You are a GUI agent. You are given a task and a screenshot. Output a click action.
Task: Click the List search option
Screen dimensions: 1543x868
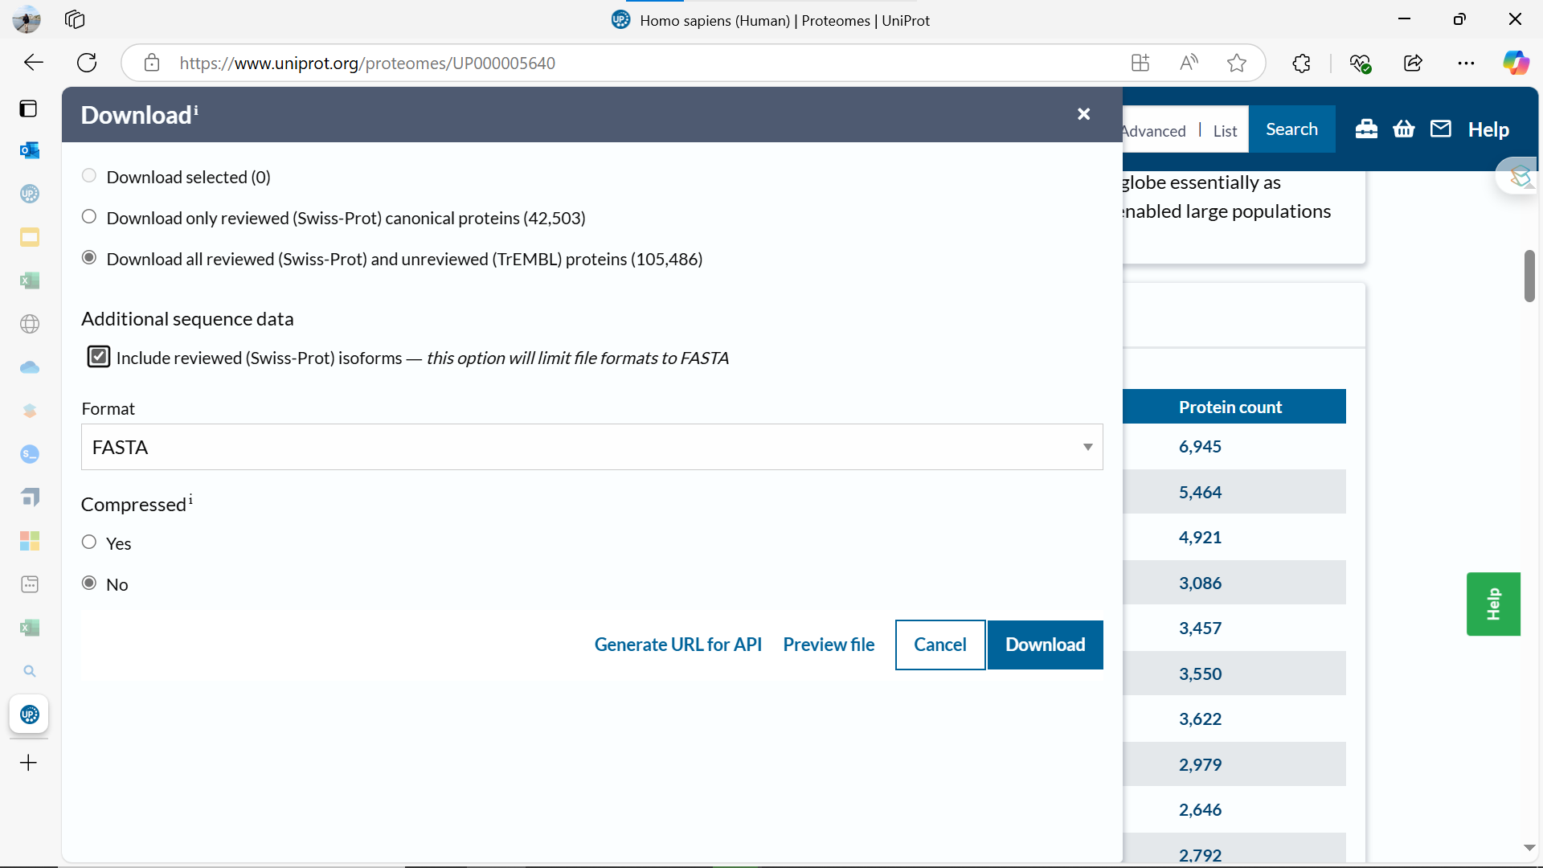(1225, 131)
